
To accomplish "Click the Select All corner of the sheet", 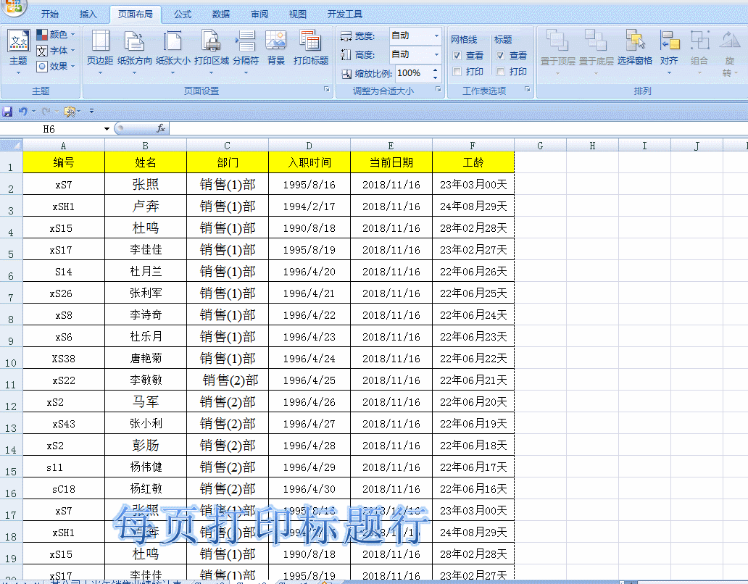I will 12,145.
